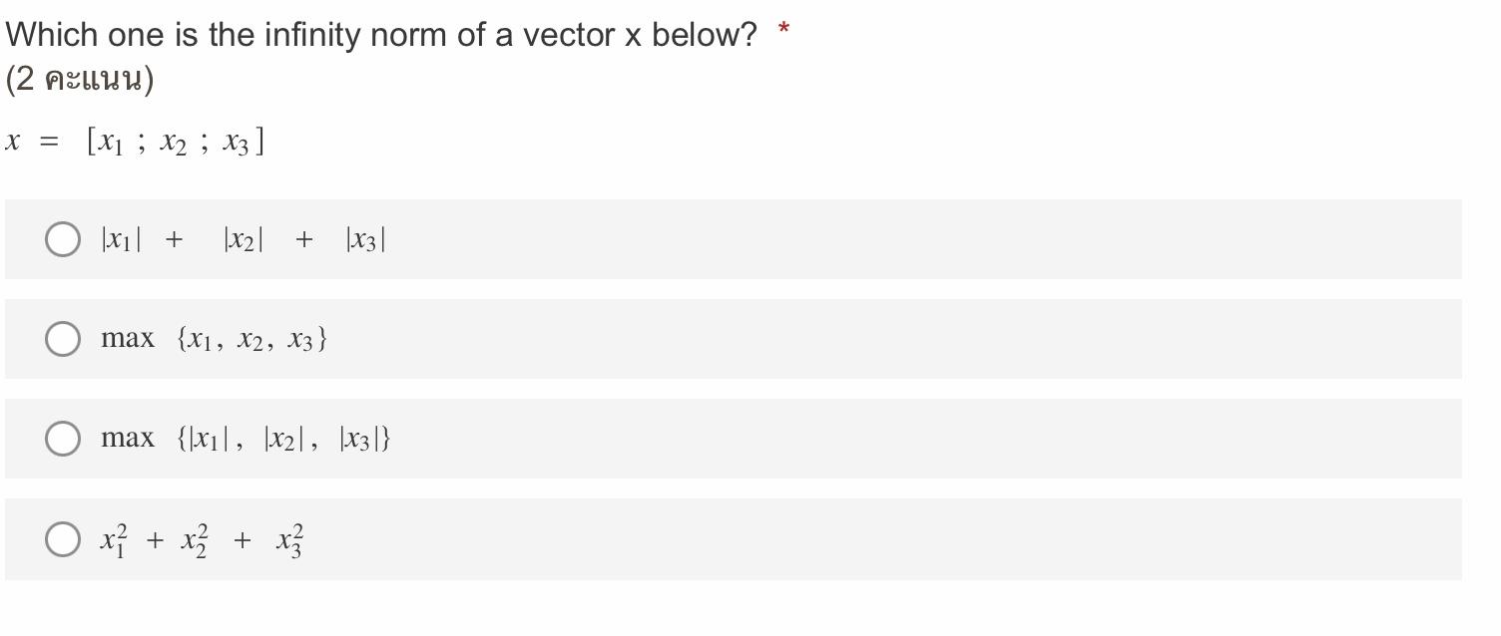The image size is (1501, 636).
Task: Click the text label of the fourth option
Action: [x=200, y=539]
